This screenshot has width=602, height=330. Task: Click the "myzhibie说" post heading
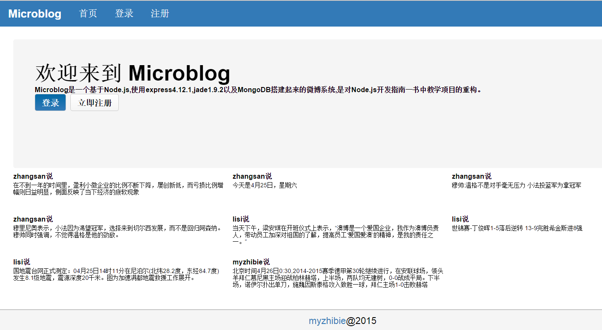coord(251,262)
